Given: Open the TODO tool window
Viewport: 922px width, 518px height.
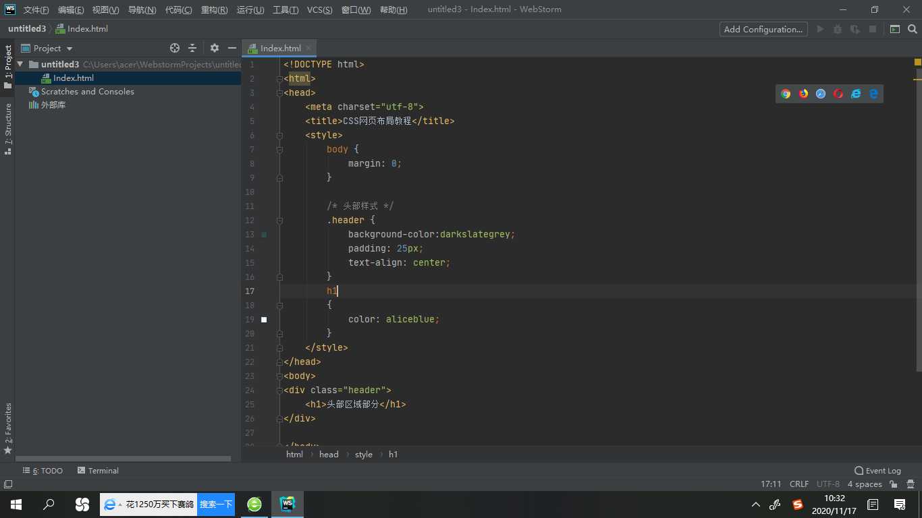Looking at the screenshot, I should point(43,471).
